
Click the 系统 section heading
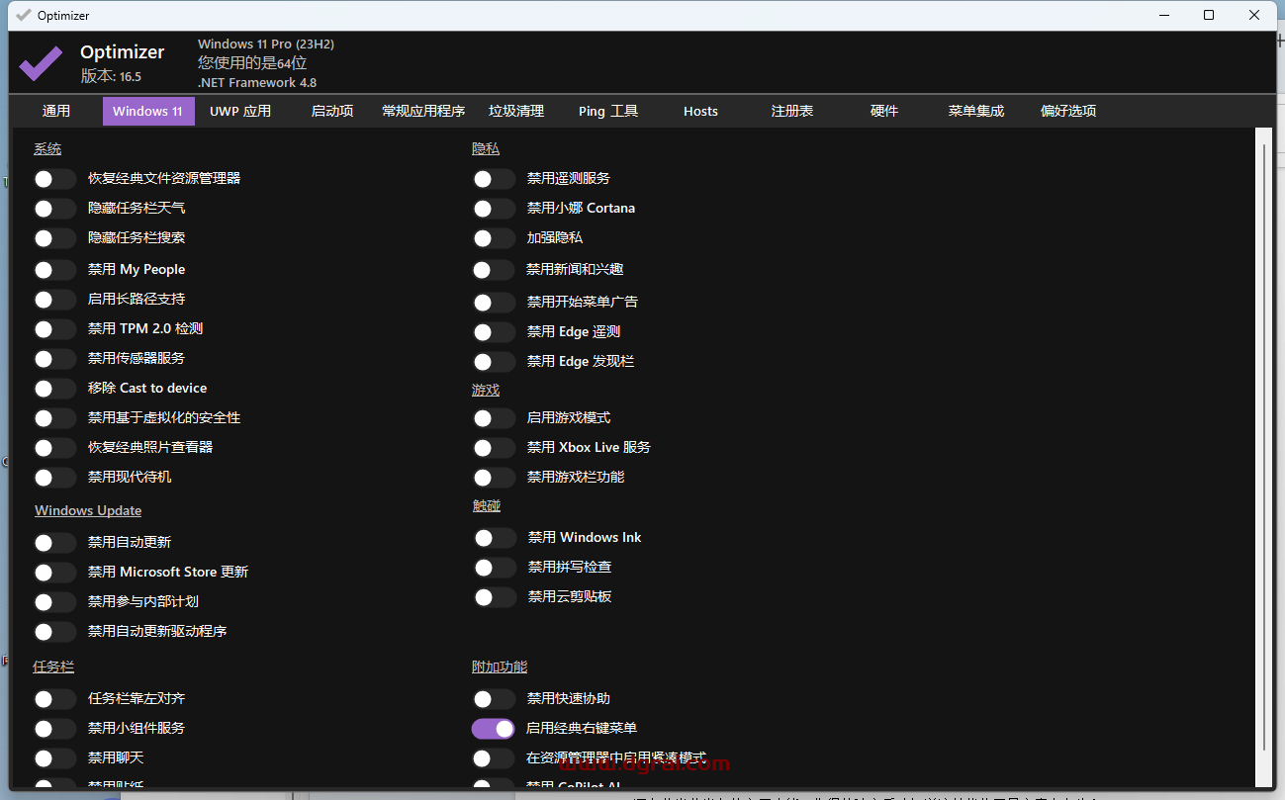pos(47,148)
